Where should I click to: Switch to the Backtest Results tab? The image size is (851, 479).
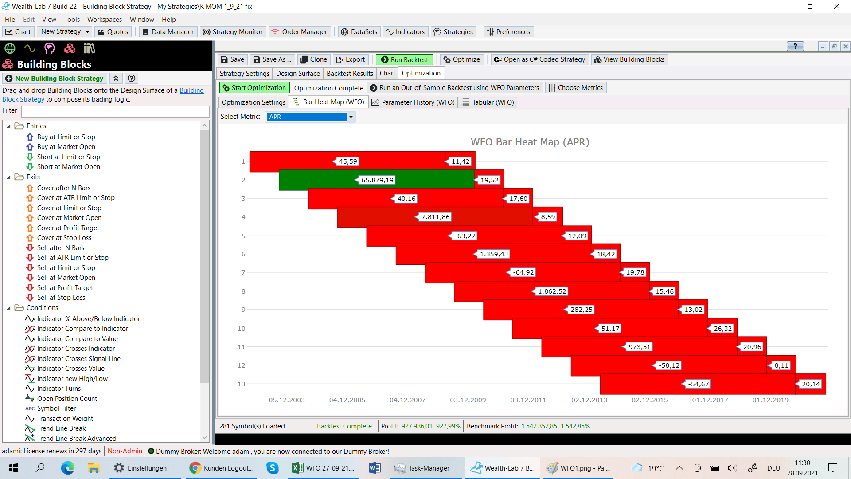pos(350,74)
